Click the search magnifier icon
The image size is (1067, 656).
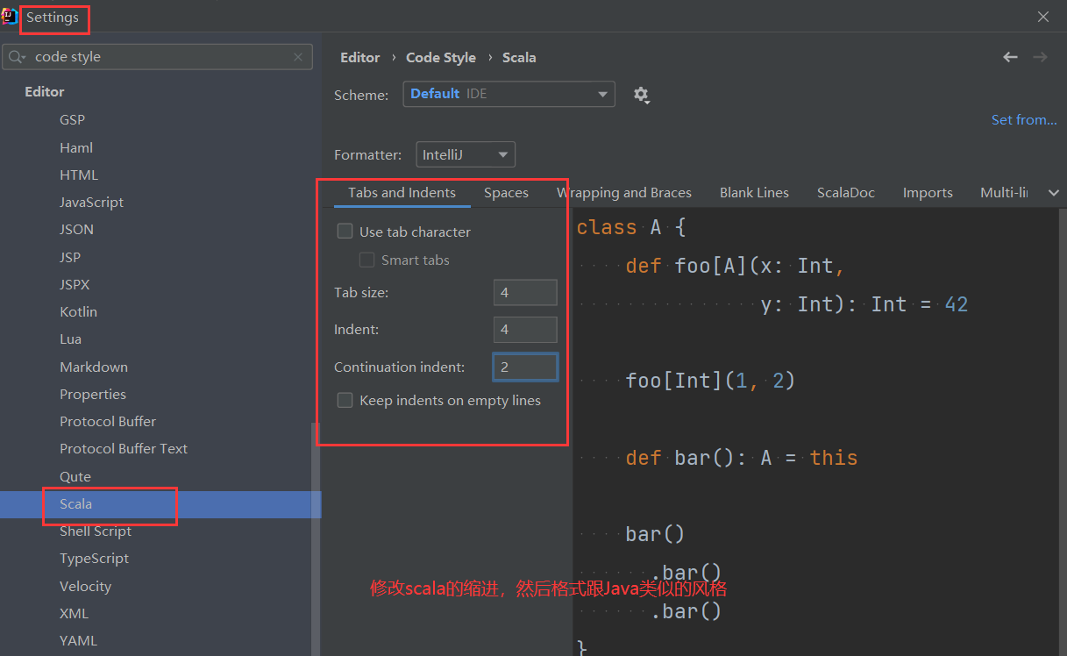point(17,57)
